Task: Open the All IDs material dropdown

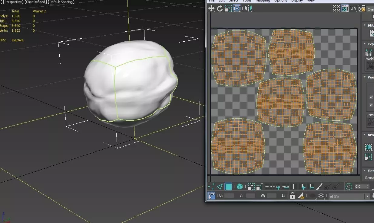Action: 349,196
